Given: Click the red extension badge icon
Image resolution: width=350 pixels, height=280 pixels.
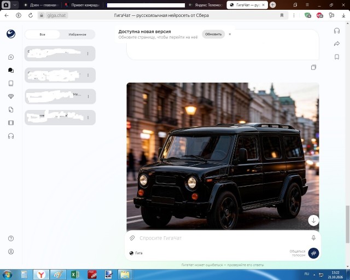Looking at the screenshot, I should click(x=319, y=15).
